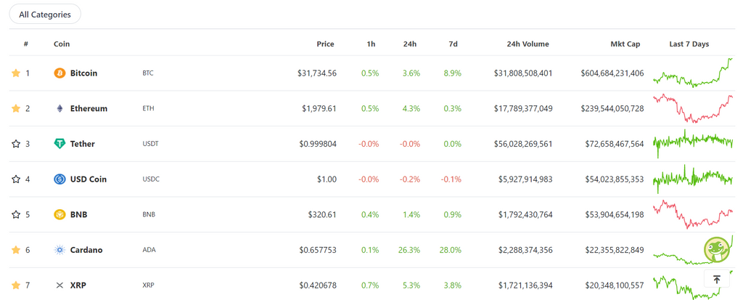Sort table by Price column header

[325, 44]
